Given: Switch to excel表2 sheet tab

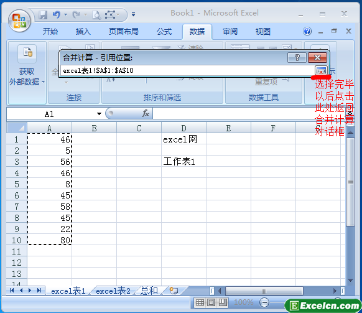Looking at the screenshot, I should pos(113,291).
